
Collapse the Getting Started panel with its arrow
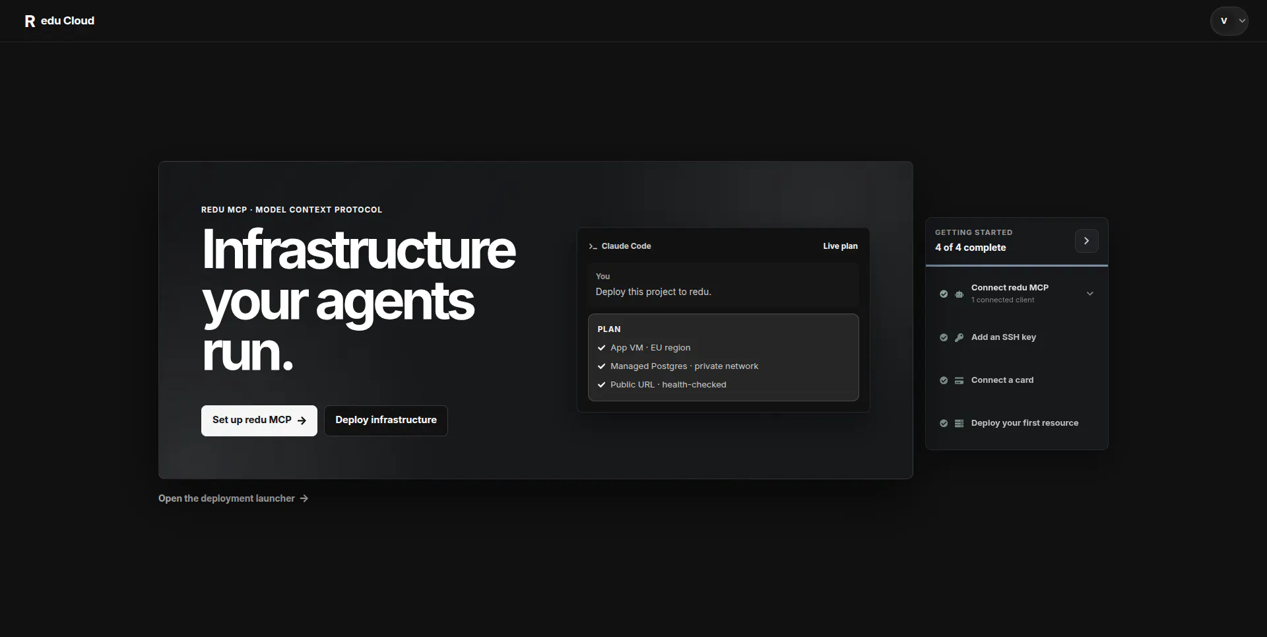tap(1086, 241)
